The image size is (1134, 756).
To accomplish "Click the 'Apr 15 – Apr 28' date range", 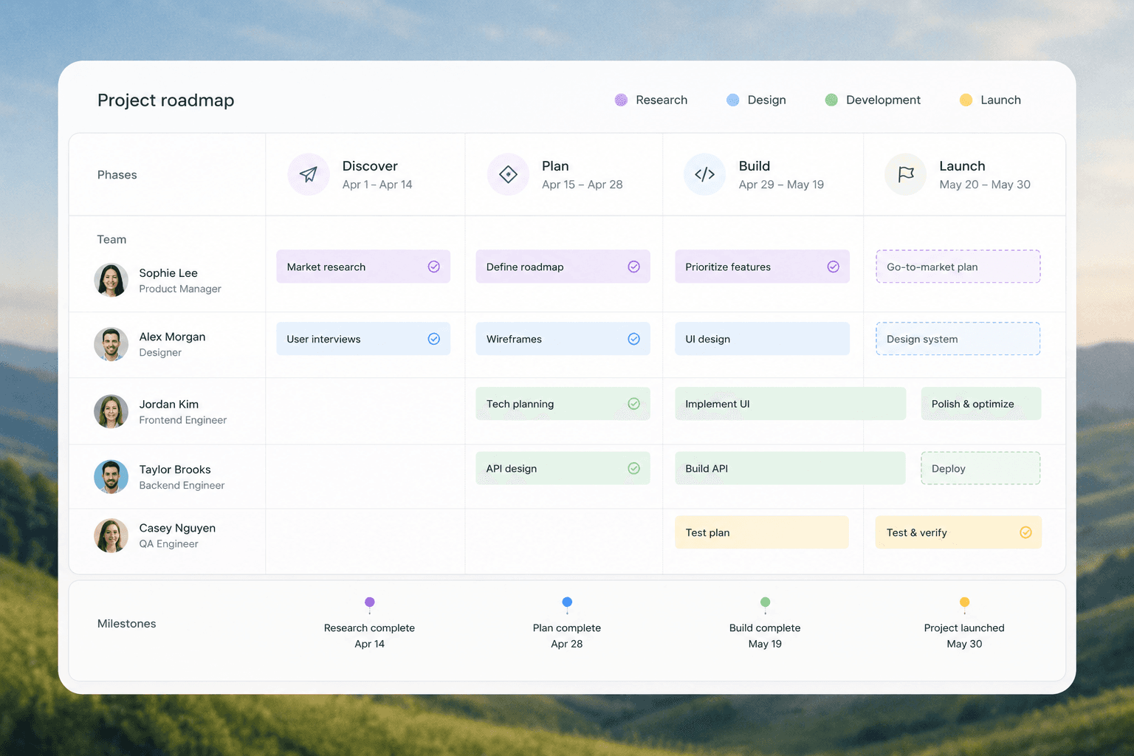I will coord(583,185).
